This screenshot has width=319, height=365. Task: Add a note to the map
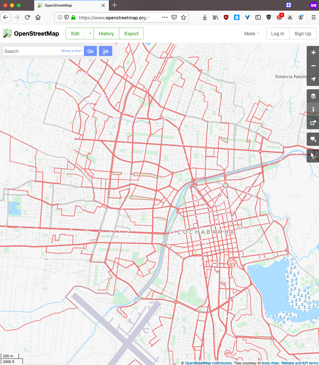tap(313, 139)
